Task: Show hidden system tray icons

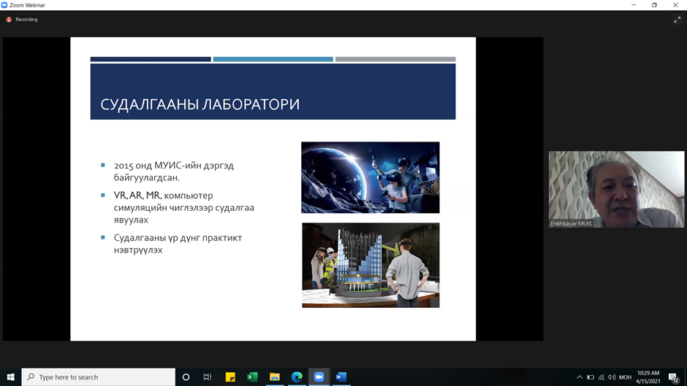Action: [580, 377]
